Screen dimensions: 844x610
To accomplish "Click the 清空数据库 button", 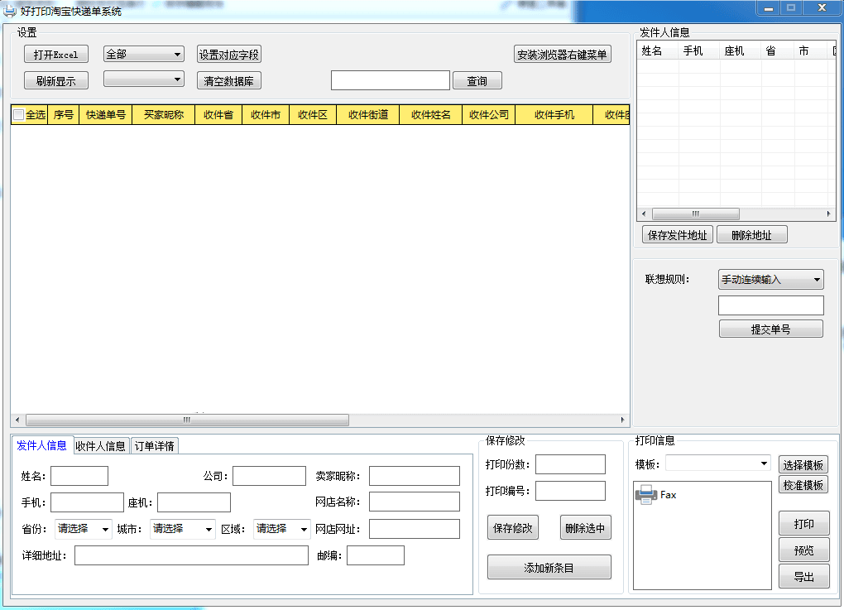I will (x=228, y=81).
